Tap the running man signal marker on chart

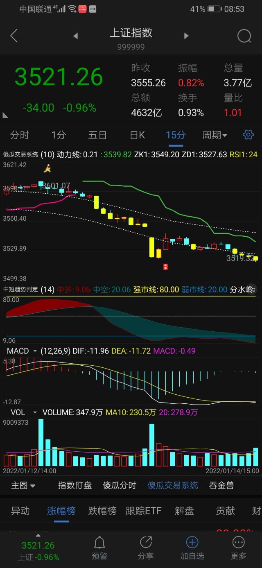click(x=48, y=168)
